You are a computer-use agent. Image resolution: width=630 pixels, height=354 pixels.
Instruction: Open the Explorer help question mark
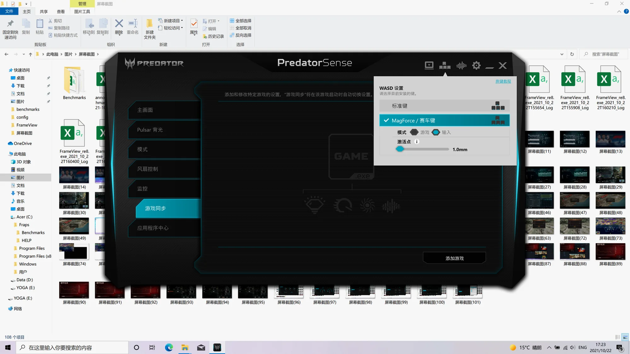[626, 11]
